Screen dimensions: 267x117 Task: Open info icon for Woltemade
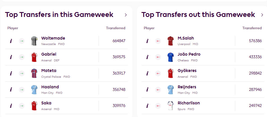coord(11,41)
